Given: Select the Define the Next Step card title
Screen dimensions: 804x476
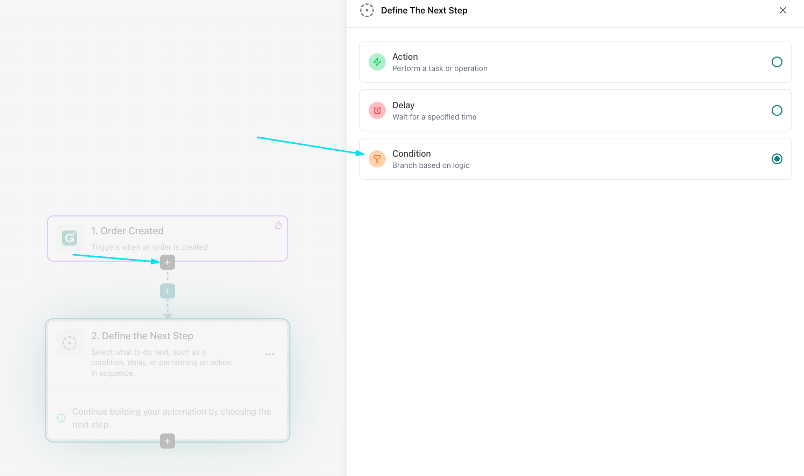Looking at the screenshot, I should 142,336.
